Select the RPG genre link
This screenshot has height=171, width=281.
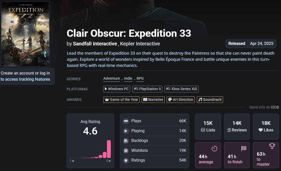140,79
